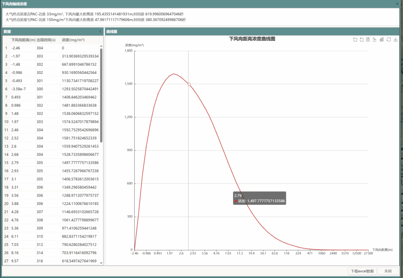Collapse the 数据 panel with left chevron
This screenshot has height=278, width=403.
[100, 31]
